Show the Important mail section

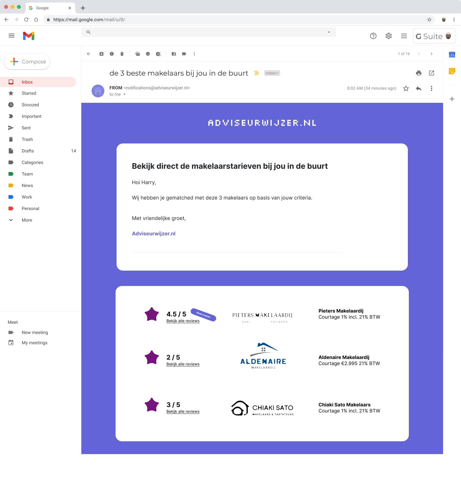[32, 116]
